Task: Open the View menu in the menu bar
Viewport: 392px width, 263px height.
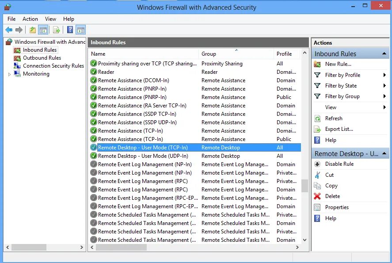Action: [x=50, y=19]
